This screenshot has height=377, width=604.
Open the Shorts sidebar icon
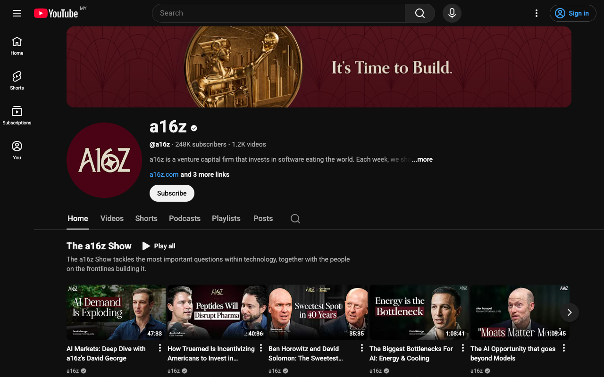(17, 81)
